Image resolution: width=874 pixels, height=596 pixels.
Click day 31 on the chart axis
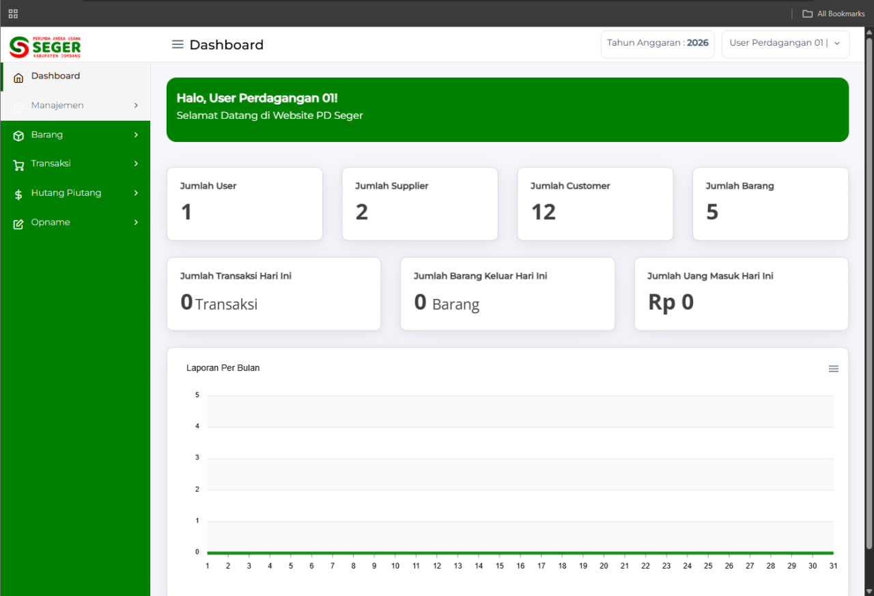coord(833,566)
